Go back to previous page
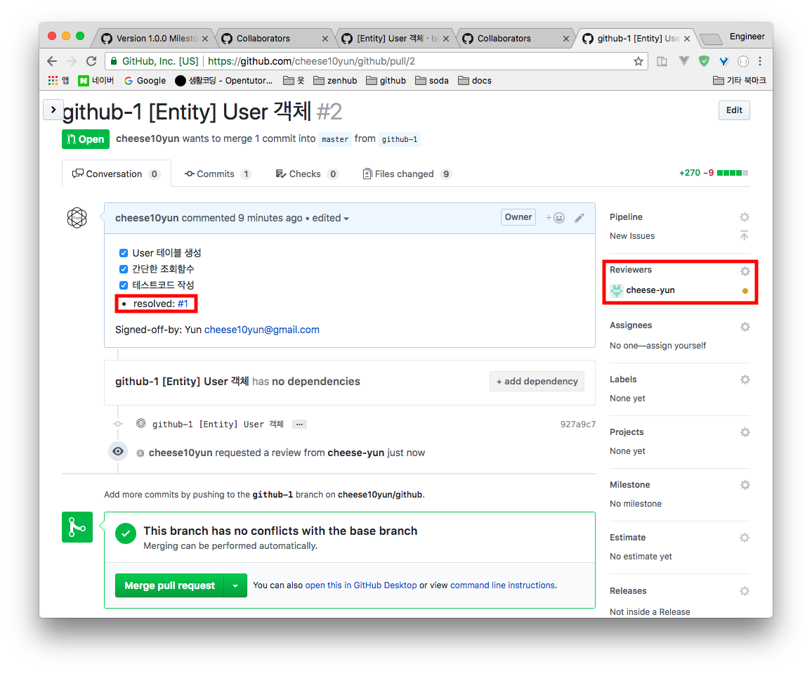The image size is (812, 674). (x=52, y=61)
